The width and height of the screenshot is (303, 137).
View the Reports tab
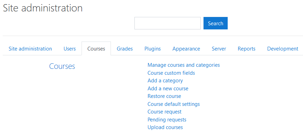pyautogui.click(x=247, y=49)
